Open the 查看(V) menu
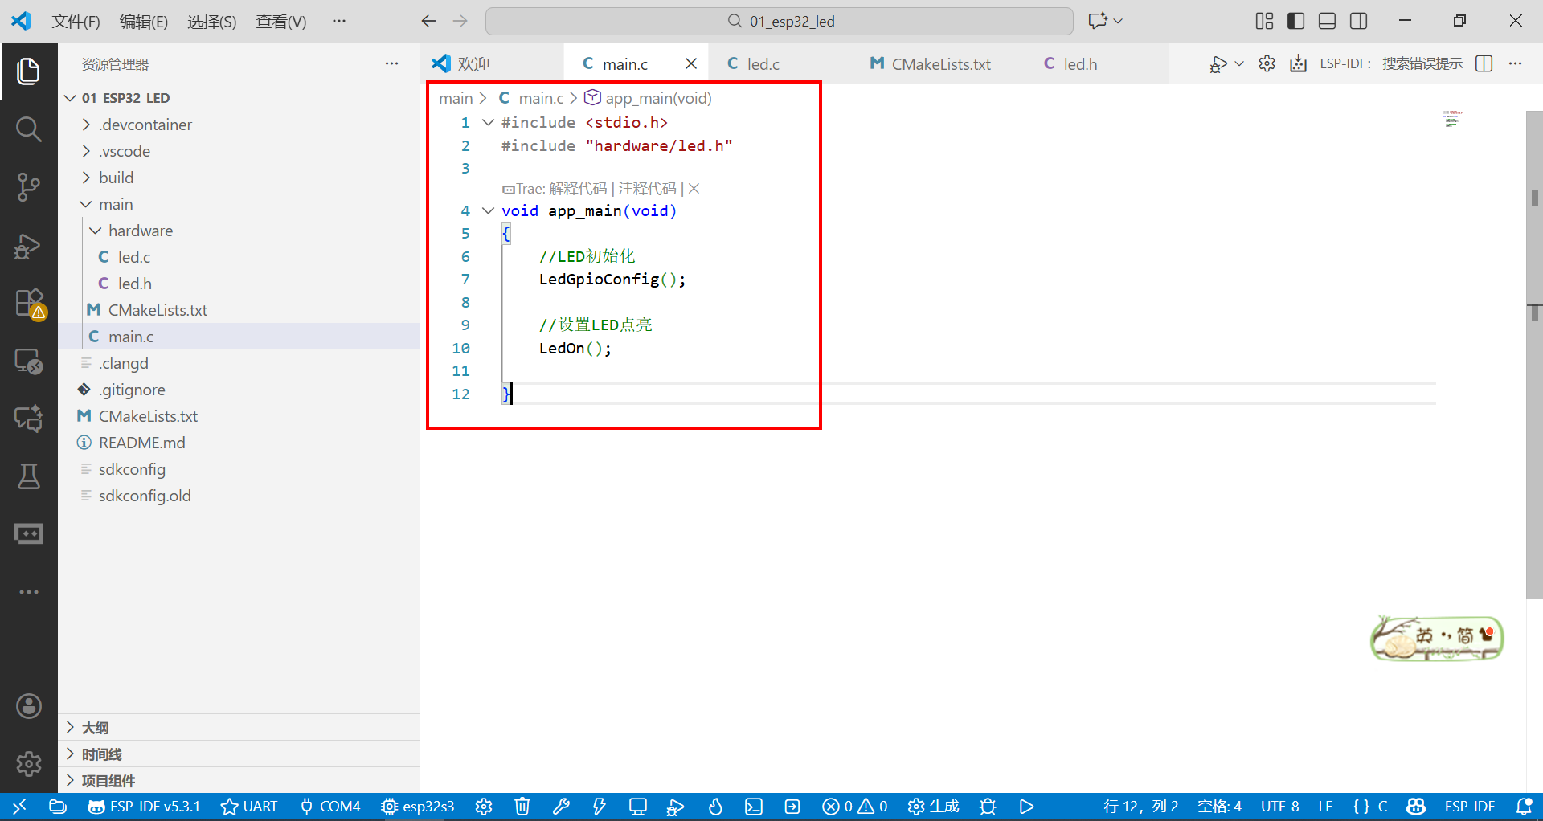This screenshot has height=821, width=1543. (x=281, y=22)
